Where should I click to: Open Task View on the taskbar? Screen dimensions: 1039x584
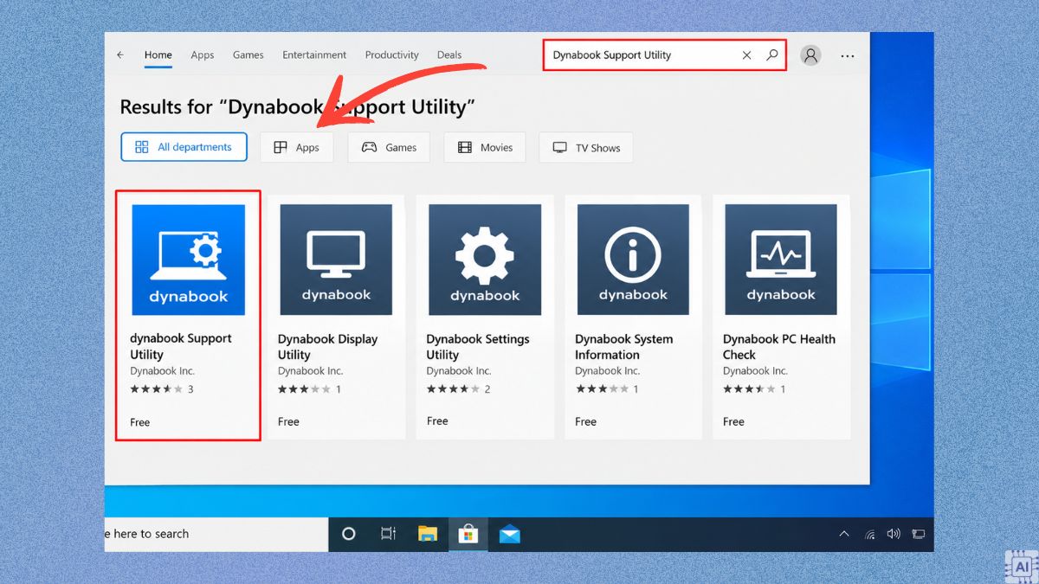coord(389,534)
